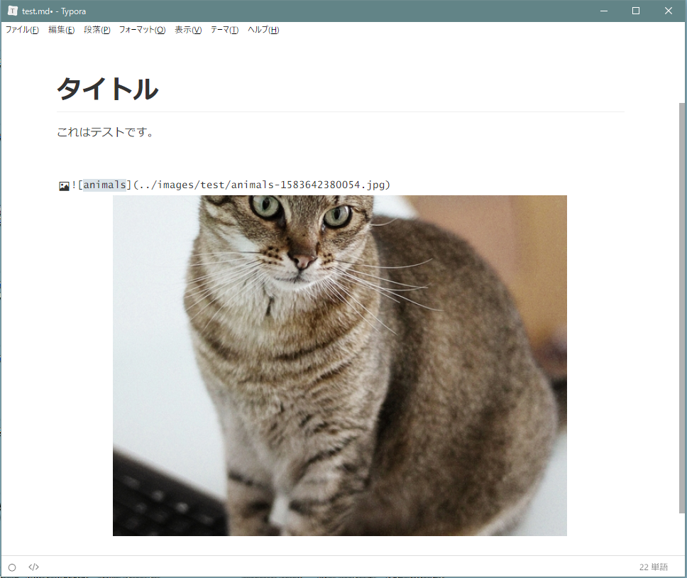Open the テーマ(T) menu
This screenshot has height=578, width=687.
224,30
